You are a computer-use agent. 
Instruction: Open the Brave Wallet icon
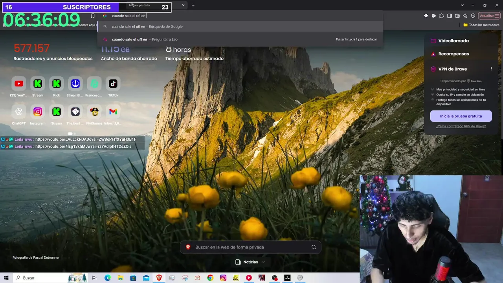(x=457, y=16)
